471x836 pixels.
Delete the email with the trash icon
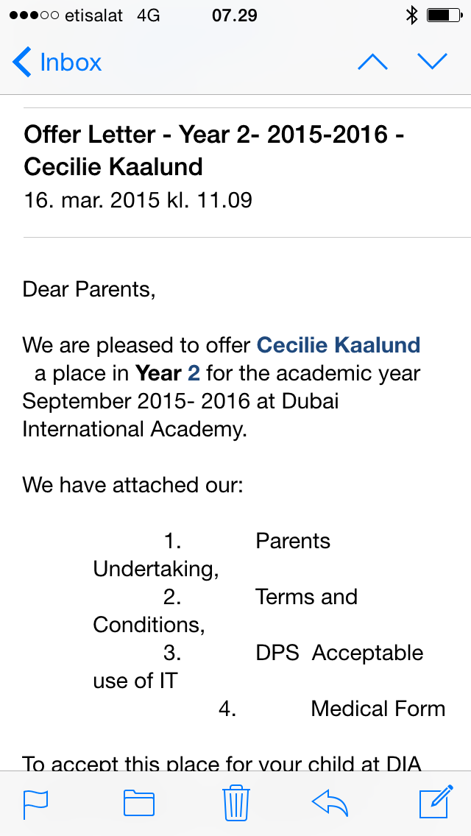pyautogui.click(x=236, y=803)
